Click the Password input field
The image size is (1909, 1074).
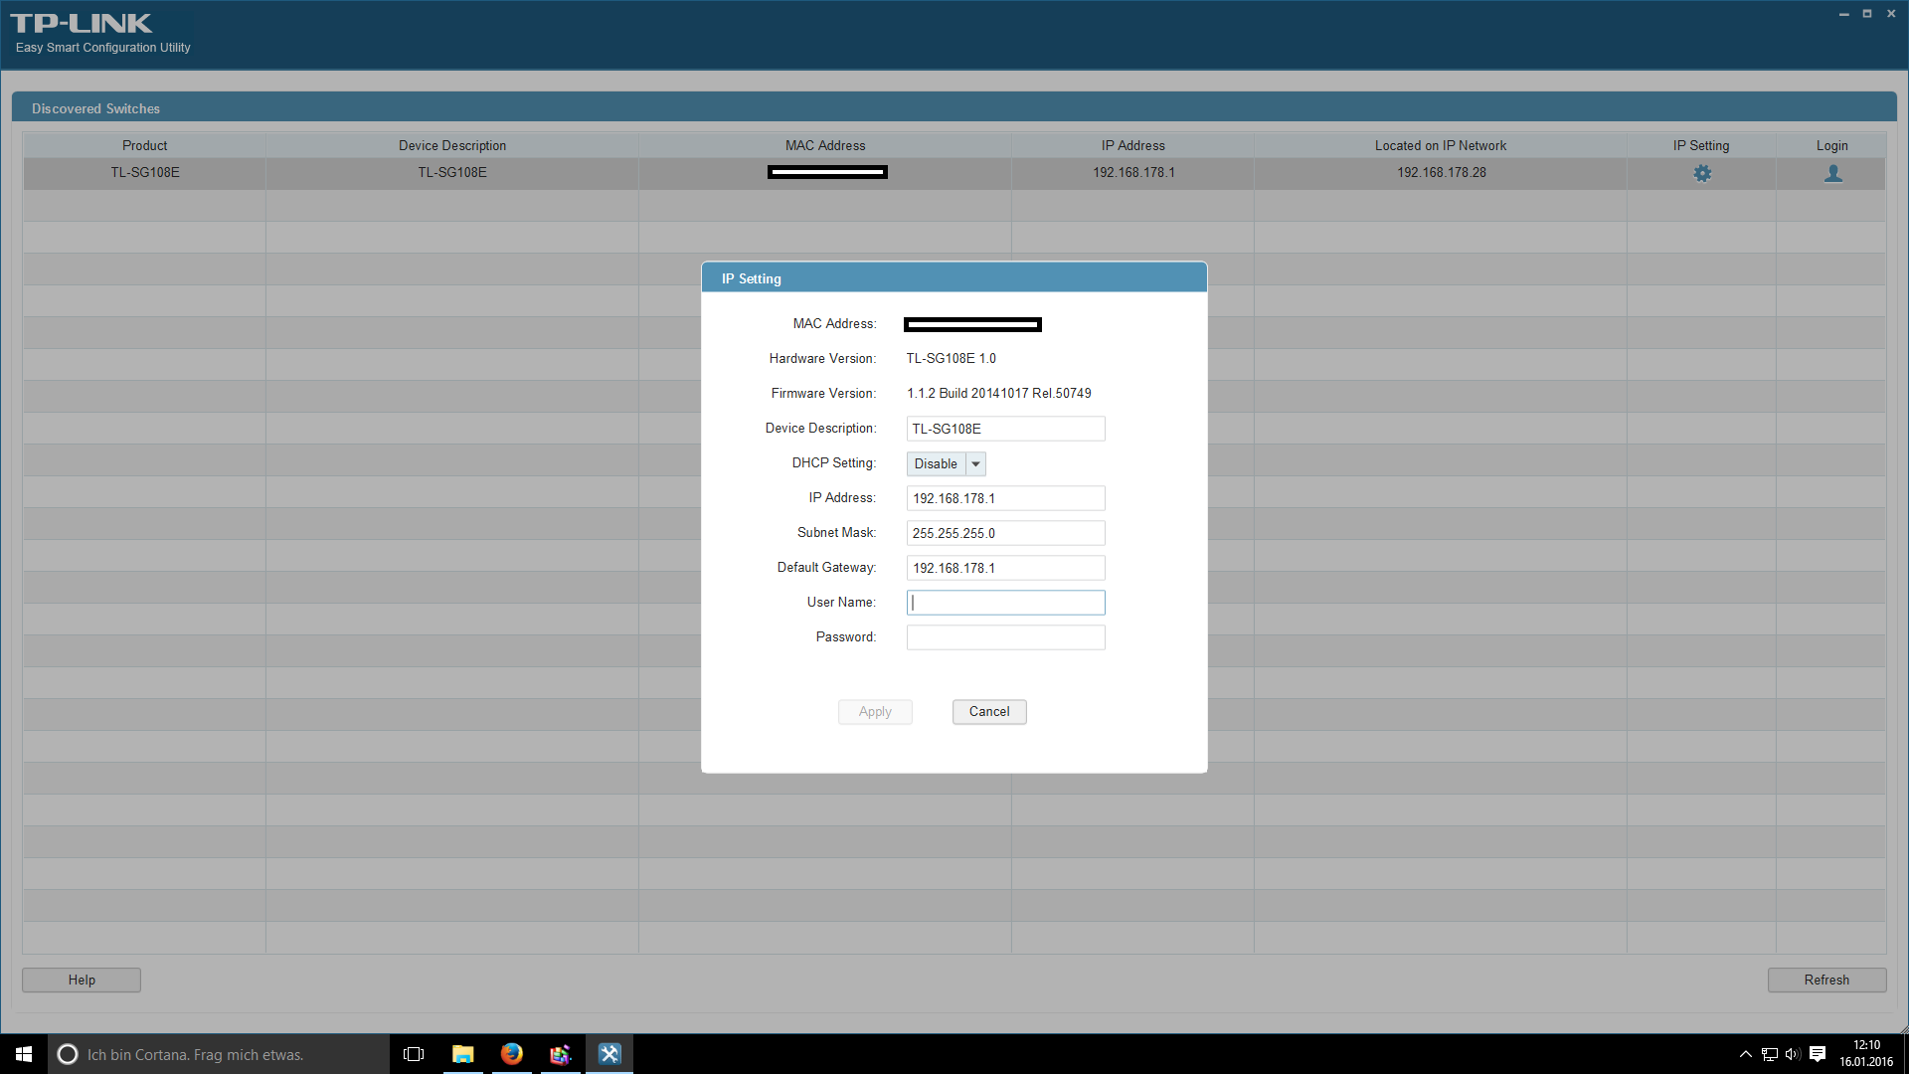coord(1005,637)
